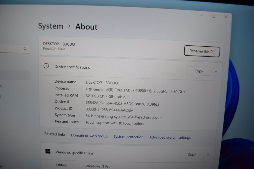The height and width of the screenshot is (169, 254).
Task: Click the Pen and touch label
Action: tap(67, 122)
